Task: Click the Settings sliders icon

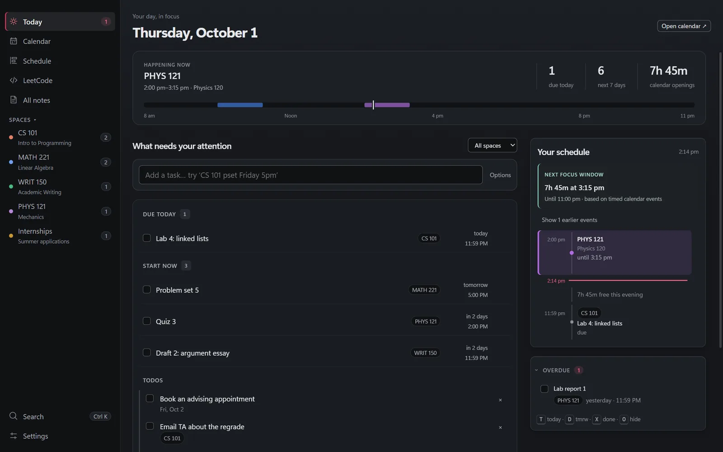Action: [14, 436]
